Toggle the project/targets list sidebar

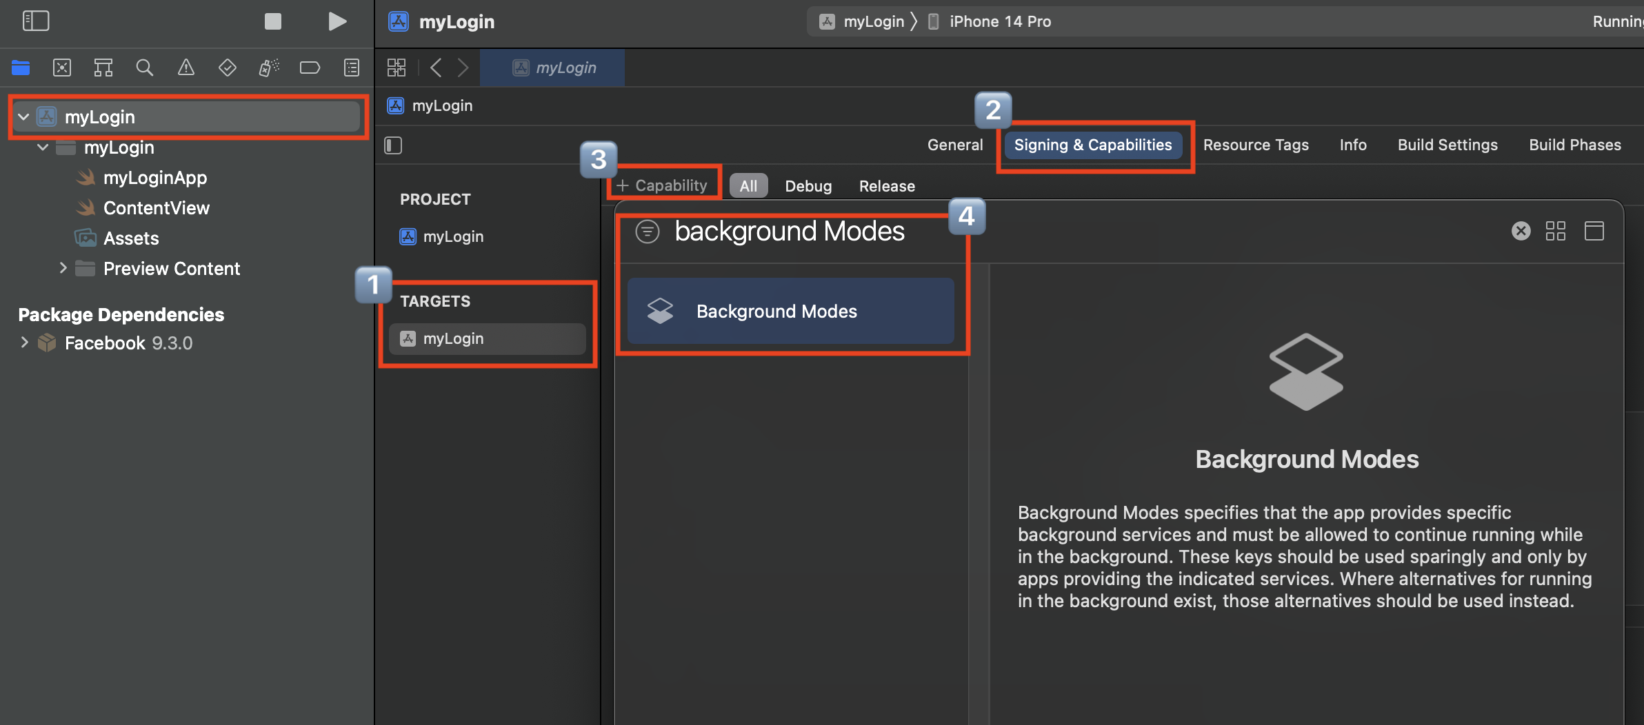pyautogui.click(x=393, y=145)
